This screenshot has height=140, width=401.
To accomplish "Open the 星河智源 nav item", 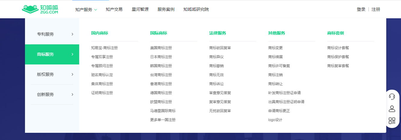I will (x=140, y=9).
